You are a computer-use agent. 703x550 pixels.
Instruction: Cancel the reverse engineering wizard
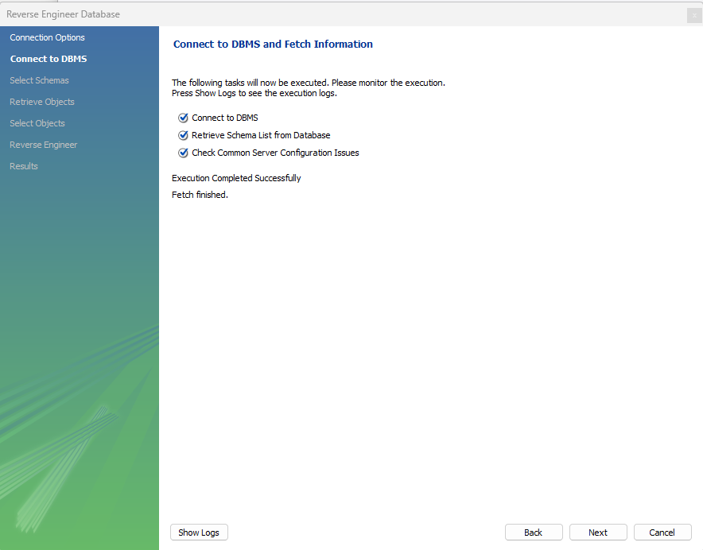662,533
